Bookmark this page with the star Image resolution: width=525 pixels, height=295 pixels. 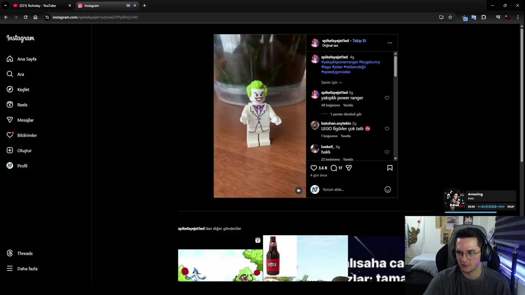pos(450,17)
